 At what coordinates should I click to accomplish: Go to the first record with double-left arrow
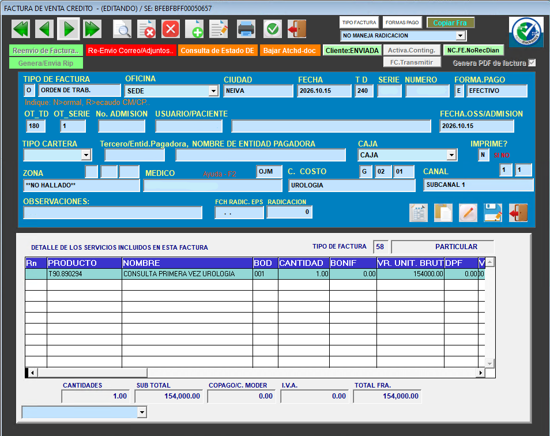tap(21, 29)
